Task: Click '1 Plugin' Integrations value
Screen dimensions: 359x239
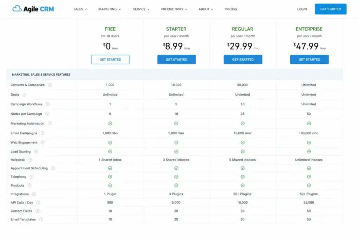Action: click(x=110, y=194)
